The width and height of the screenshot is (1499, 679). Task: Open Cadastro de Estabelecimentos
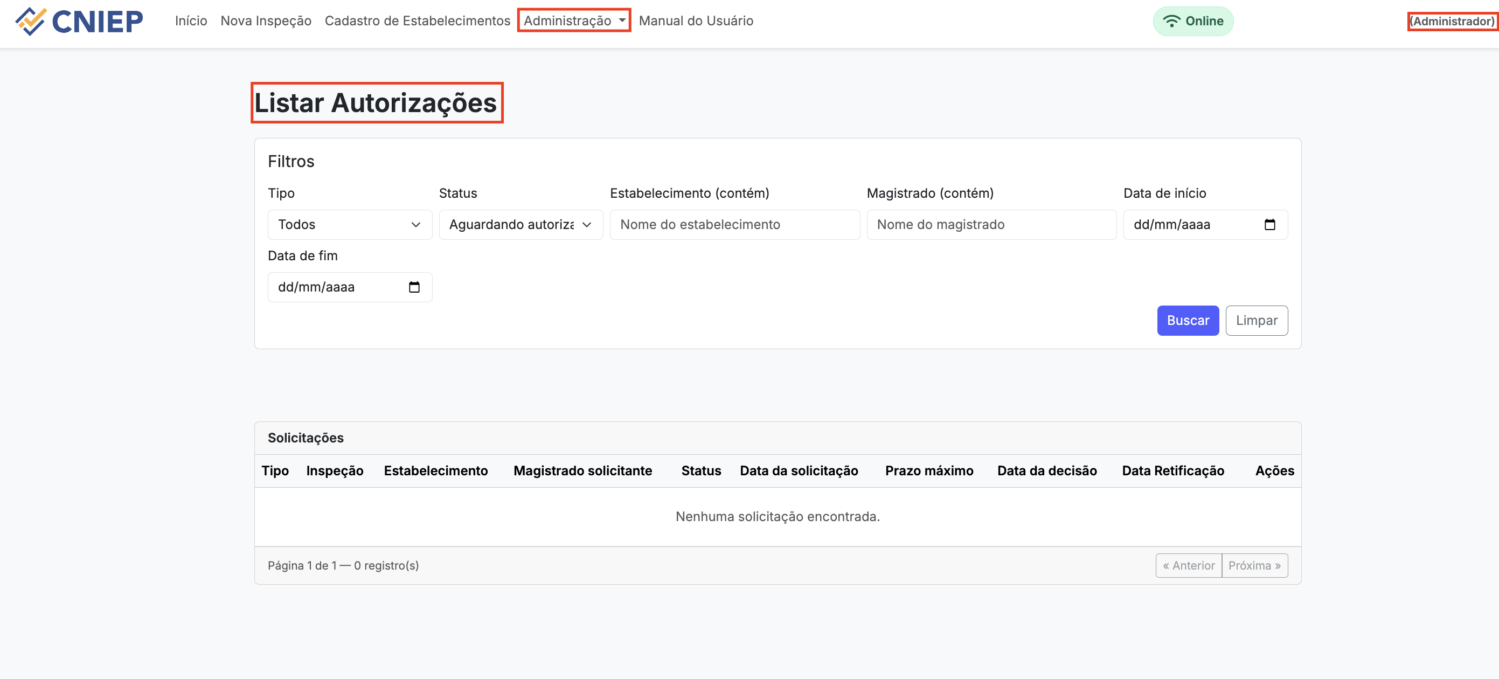[x=417, y=21]
